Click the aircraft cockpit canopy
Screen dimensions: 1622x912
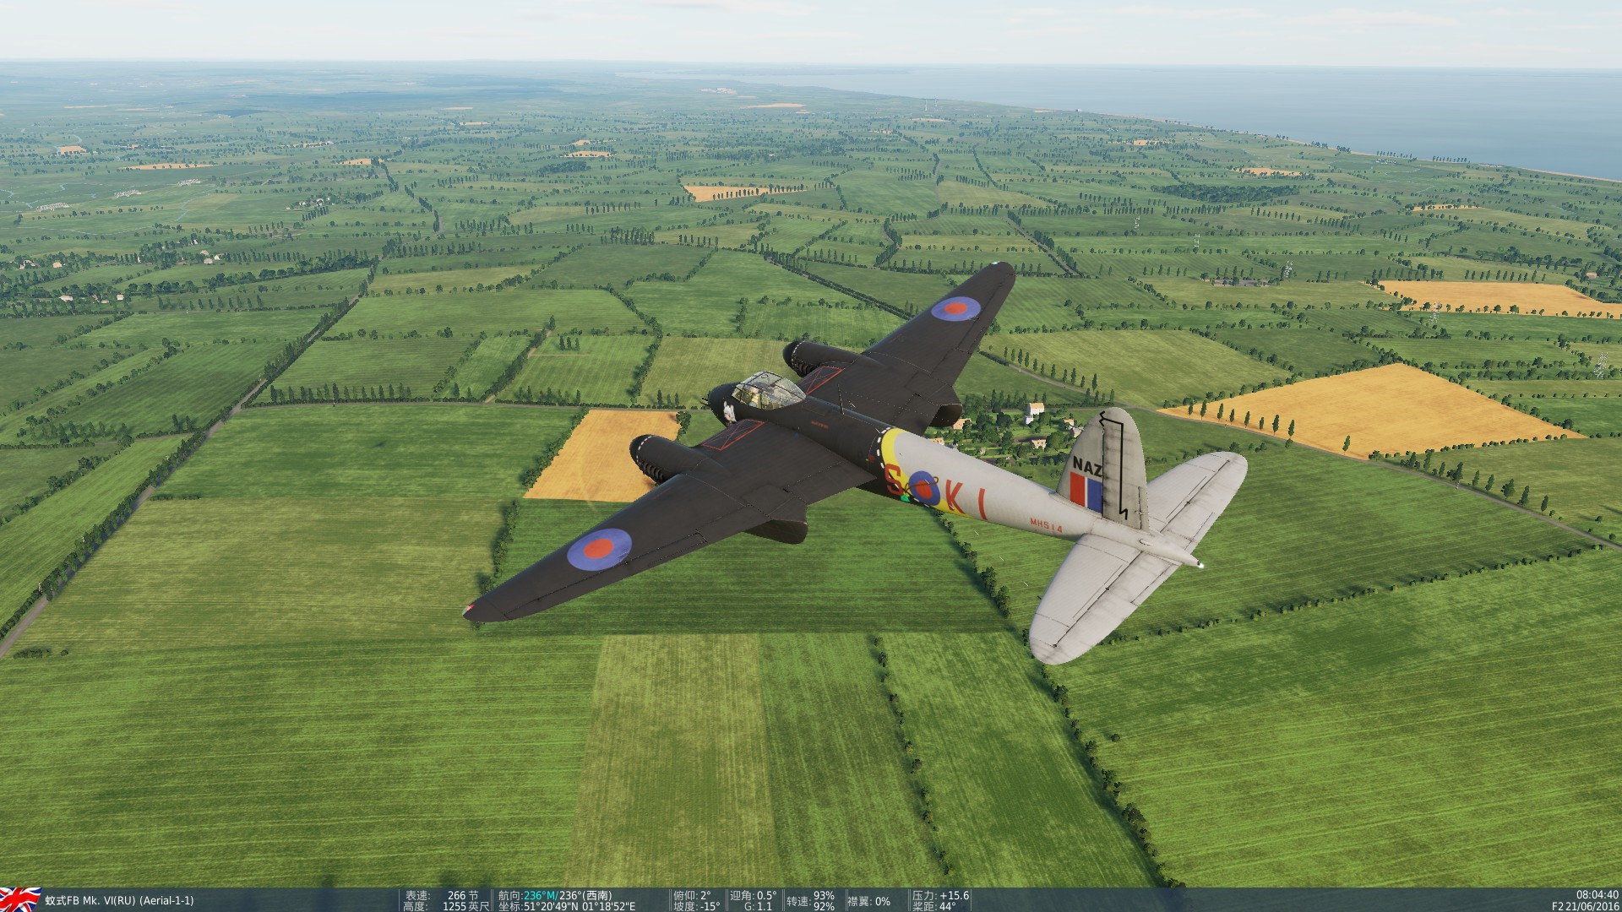[x=768, y=391]
